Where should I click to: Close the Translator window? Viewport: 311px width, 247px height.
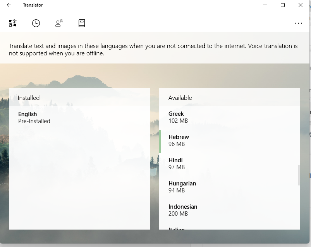301,5
